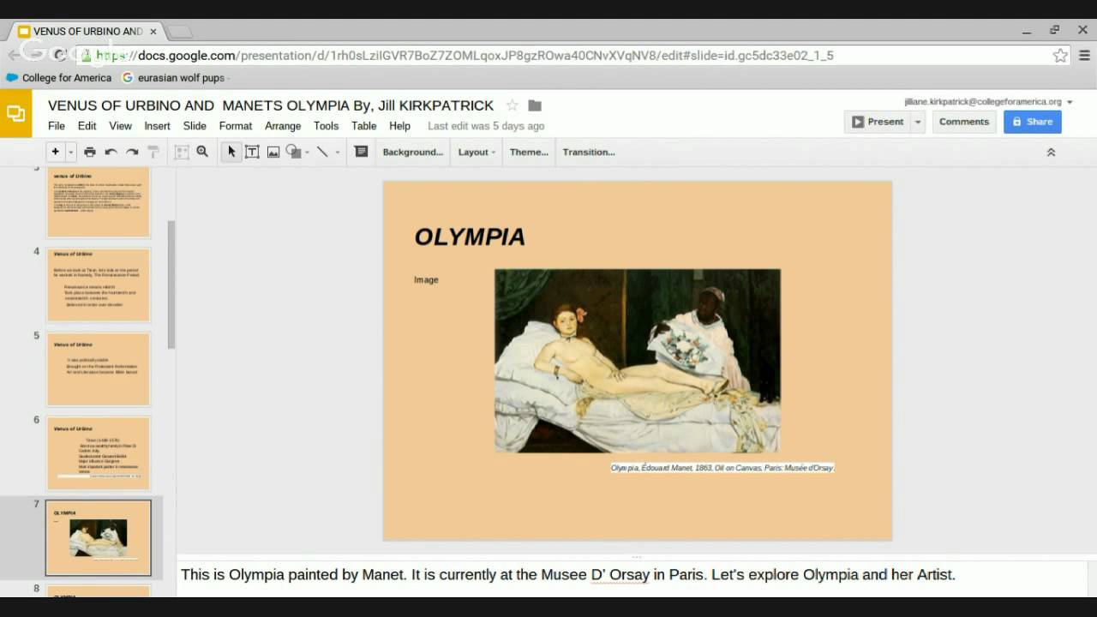The image size is (1097, 617).
Task: Click the bookmark star in address bar
Action: coord(1060,56)
